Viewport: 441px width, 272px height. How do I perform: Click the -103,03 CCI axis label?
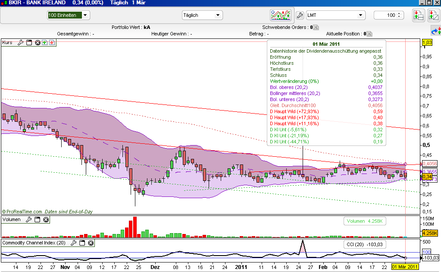(431, 258)
